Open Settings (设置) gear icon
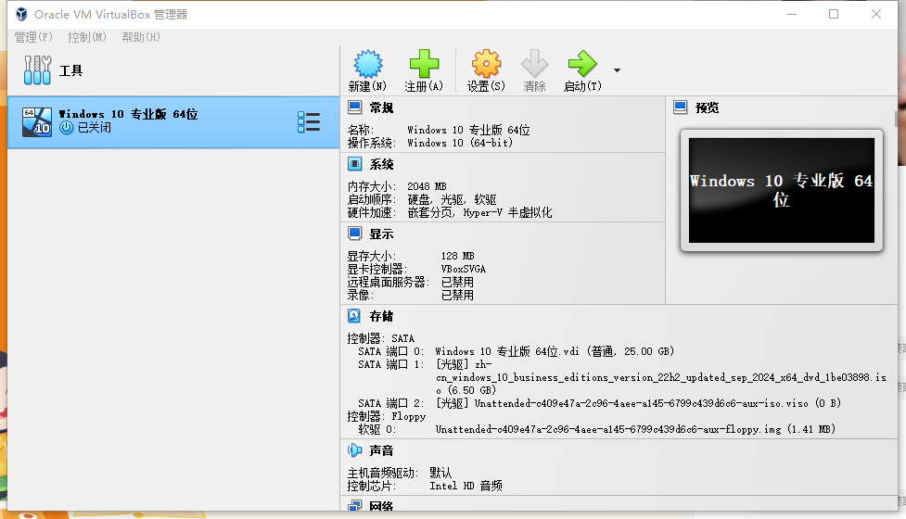906x519 pixels. (486, 65)
